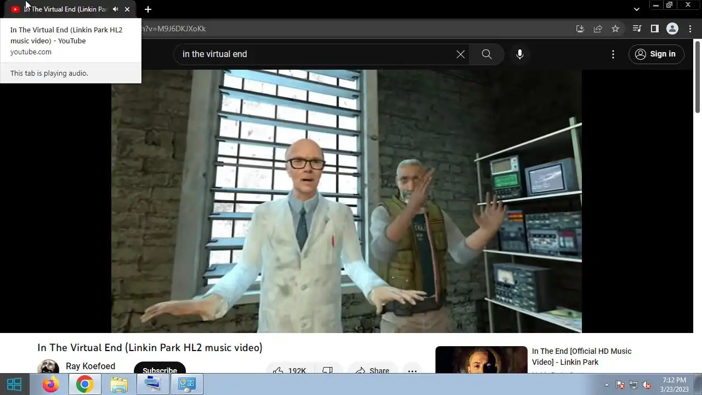Open the clock showing 7:12 PM
Viewport: 702px width, 395px height.
coord(674,384)
